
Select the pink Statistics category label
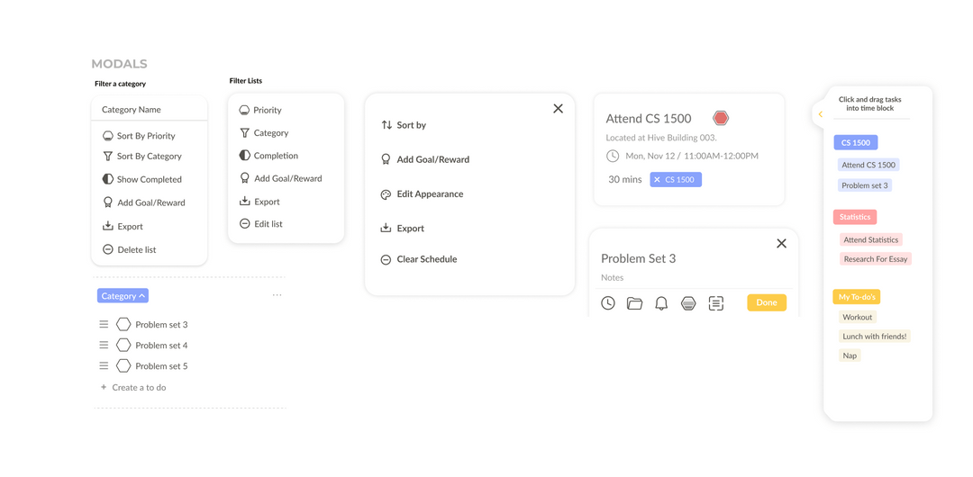tap(855, 217)
